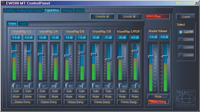Click the Scene button

pyautogui.click(x=186, y=17)
